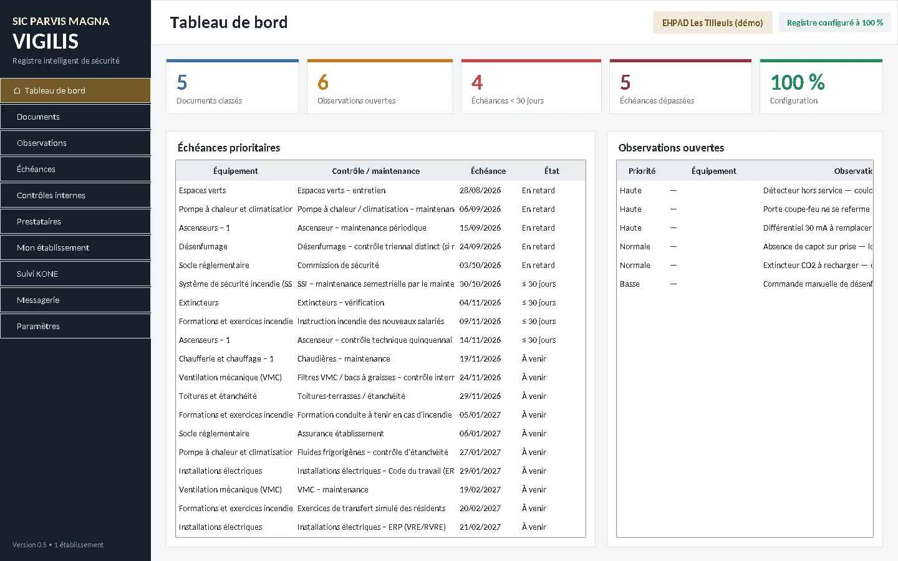Select the SSI – maintenance semestrielle row
Image resolution: width=898 pixels, height=561 pixels.
coord(380,284)
